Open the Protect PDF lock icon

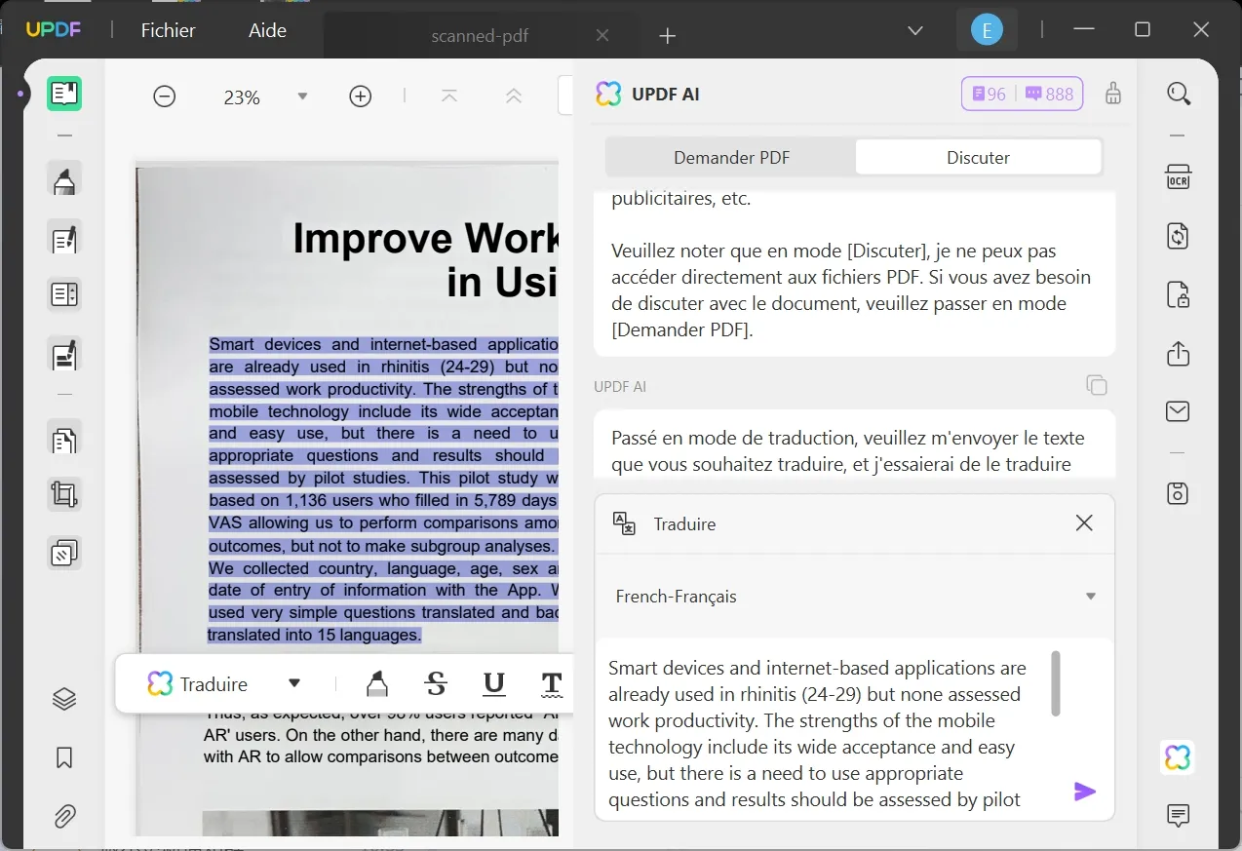pos(1179,294)
